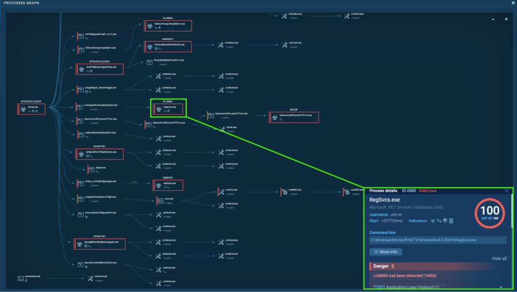Zoom in the graph with plus button
517x292 pixels.
click(506, 19)
